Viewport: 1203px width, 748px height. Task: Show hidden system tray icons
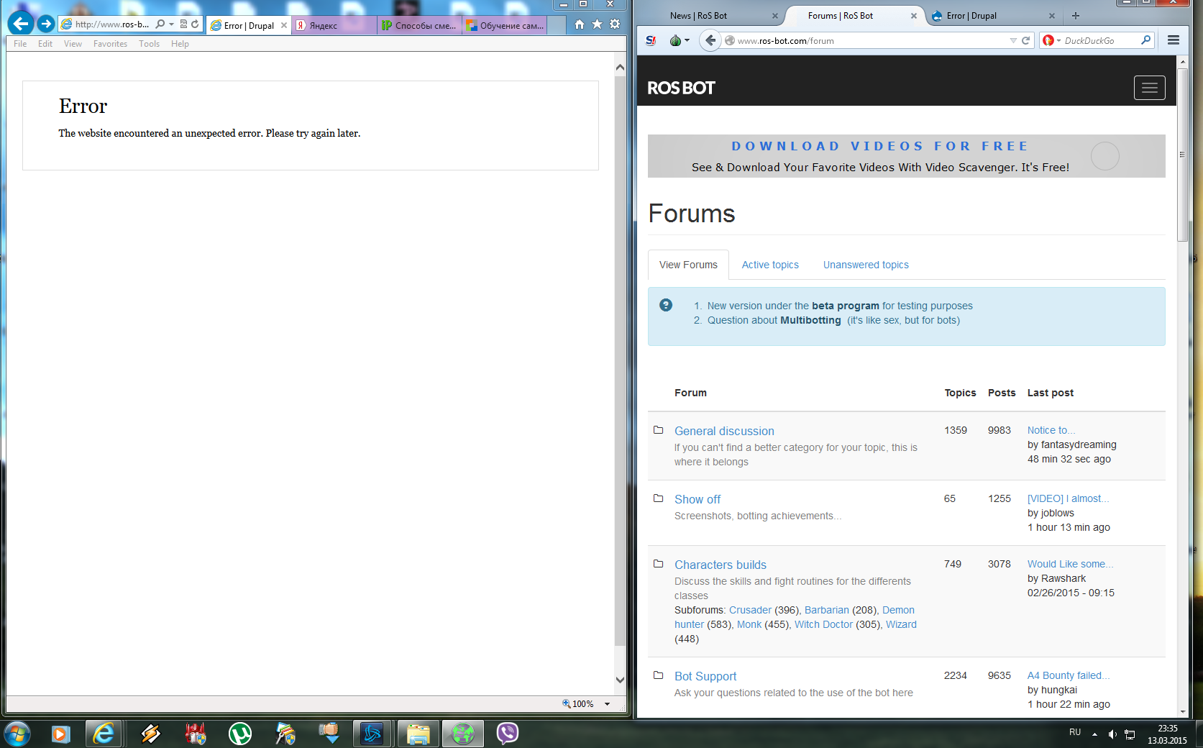[1094, 734]
